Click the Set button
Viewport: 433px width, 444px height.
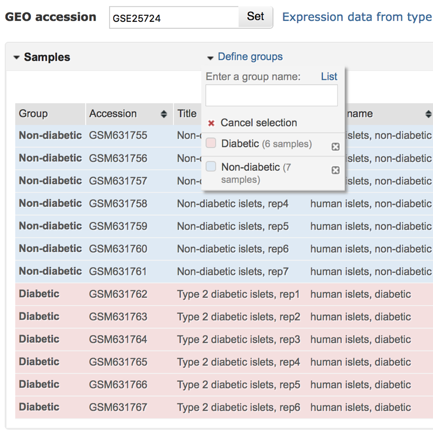[255, 17]
